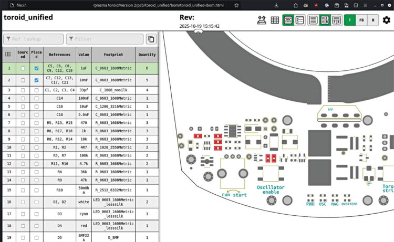Check the Sourced box for row 1

pyautogui.click(x=23, y=68)
